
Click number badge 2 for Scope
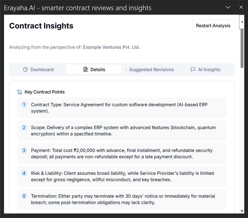coord(24,128)
